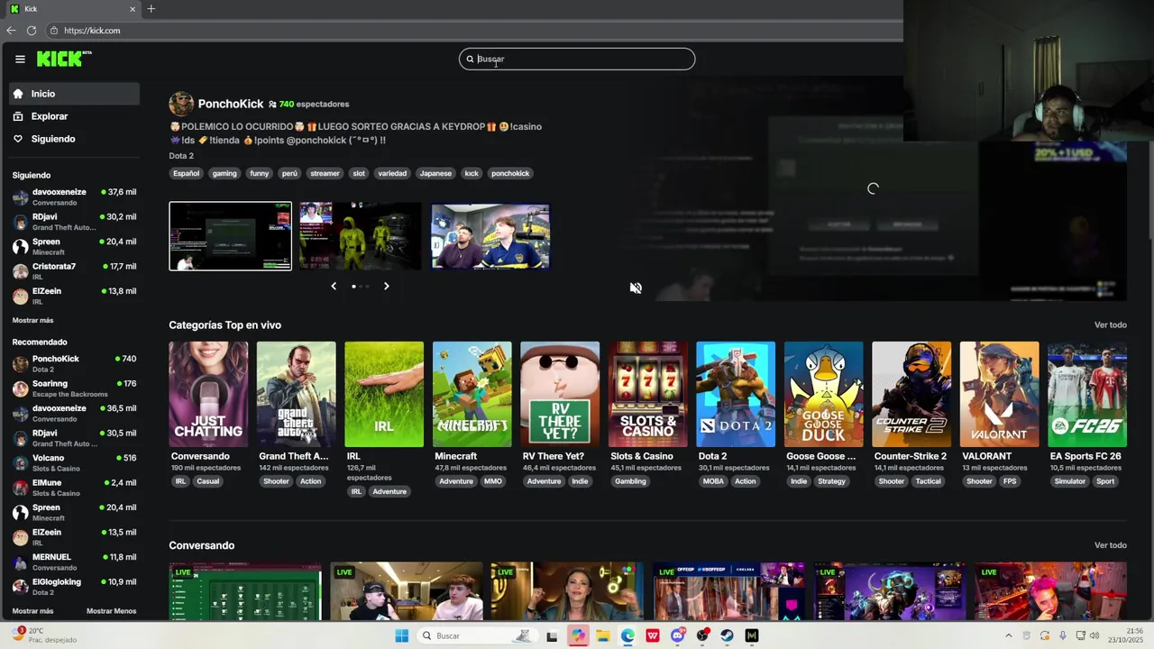1154x649 pixels.
Task: Select the Japanese tag
Action: (x=435, y=173)
